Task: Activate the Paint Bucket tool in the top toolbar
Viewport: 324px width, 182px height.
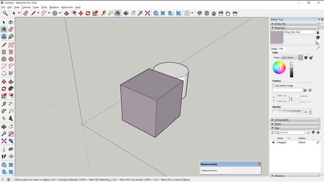Action: click(x=117, y=14)
